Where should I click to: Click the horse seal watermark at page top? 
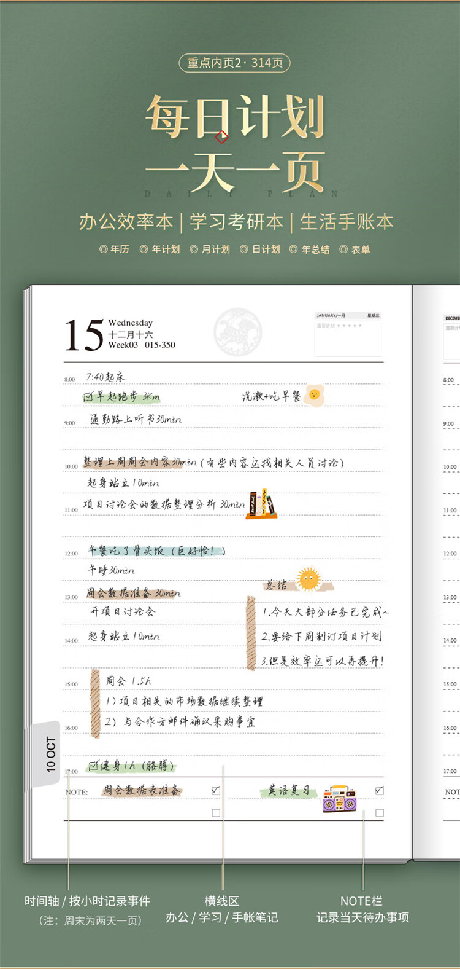[x=237, y=332]
